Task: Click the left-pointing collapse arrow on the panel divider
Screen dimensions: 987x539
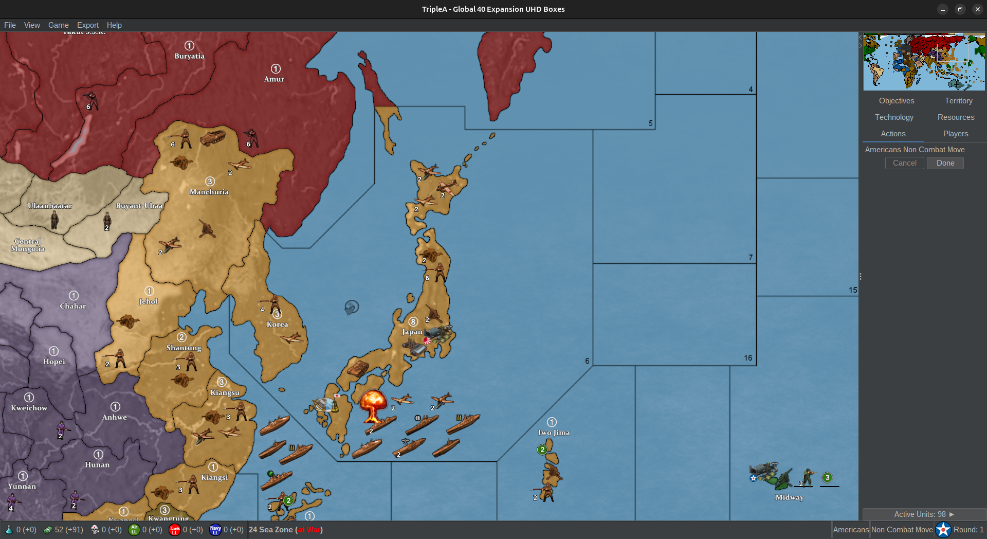Action: pyautogui.click(x=860, y=38)
